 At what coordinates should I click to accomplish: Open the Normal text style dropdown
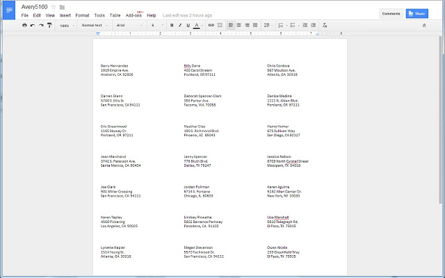pos(95,25)
